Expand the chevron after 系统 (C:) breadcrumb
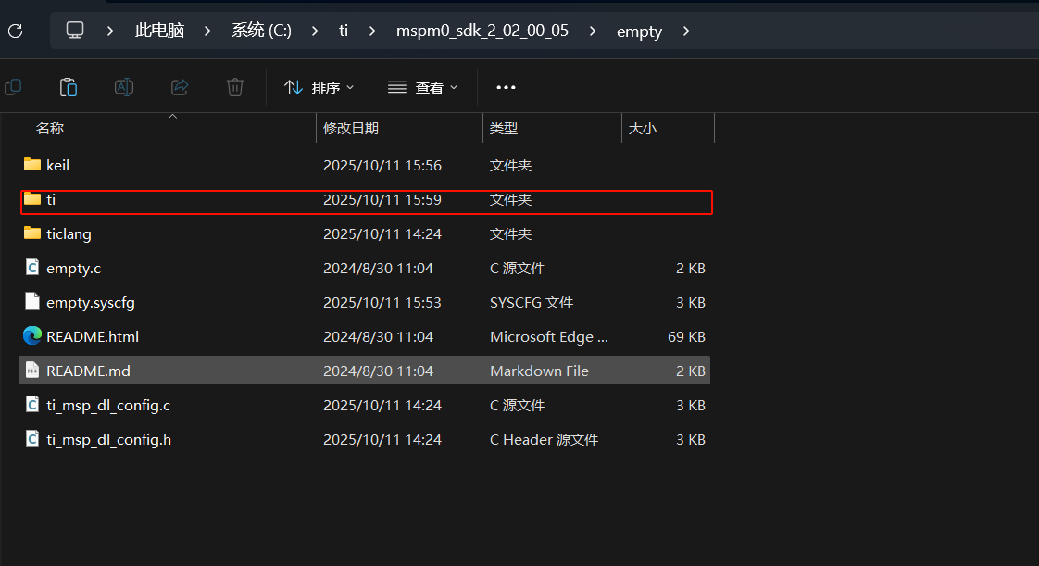This screenshot has width=1039, height=566. coord(317,31)
